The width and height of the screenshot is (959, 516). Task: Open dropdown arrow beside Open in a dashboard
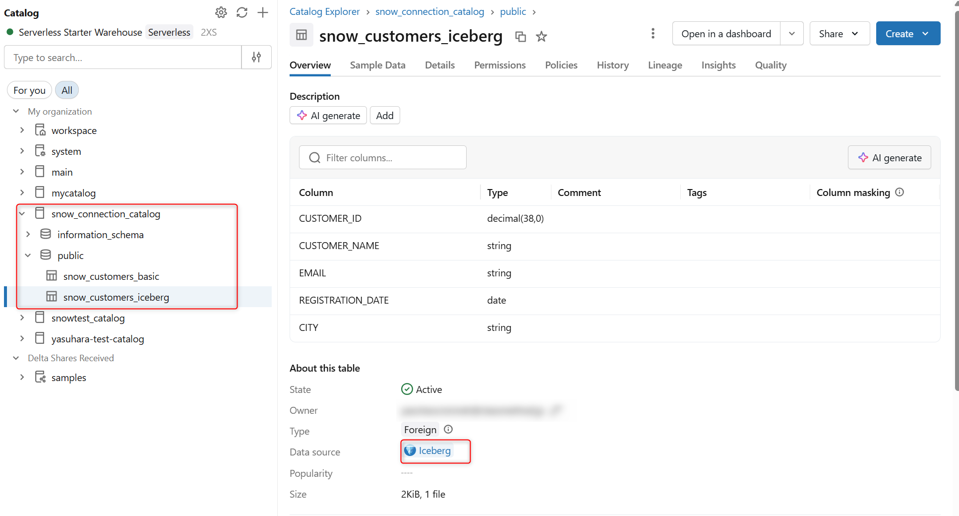(792, 34)
